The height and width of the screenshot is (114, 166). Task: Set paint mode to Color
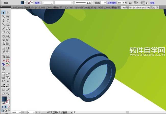[x=3, y=107]
